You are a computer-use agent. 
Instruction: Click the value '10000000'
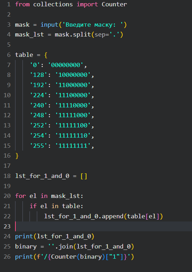click(x=73, y=75)
